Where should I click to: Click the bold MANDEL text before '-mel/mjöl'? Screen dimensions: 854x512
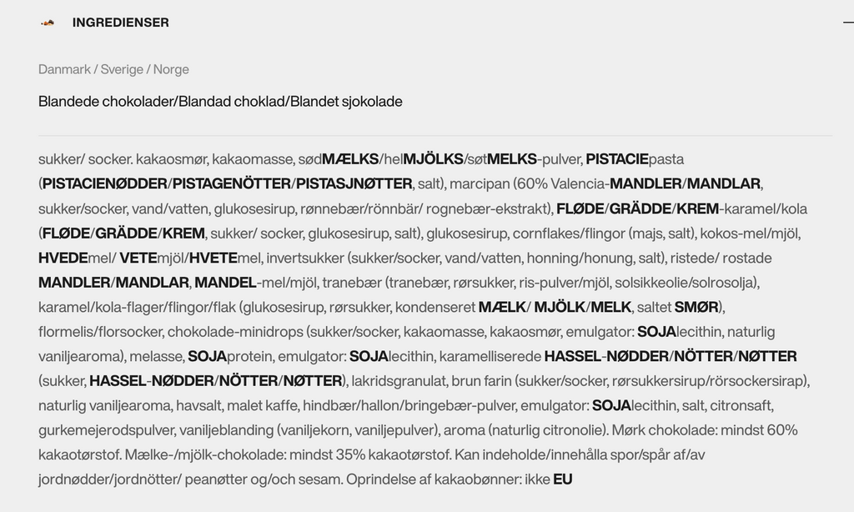225,283
